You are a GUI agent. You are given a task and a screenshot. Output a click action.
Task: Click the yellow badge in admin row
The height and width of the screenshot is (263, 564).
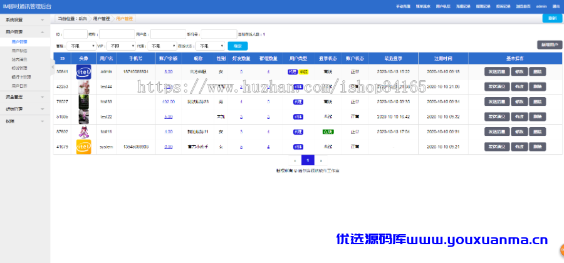pyautogui.click(x=304, y=72)
